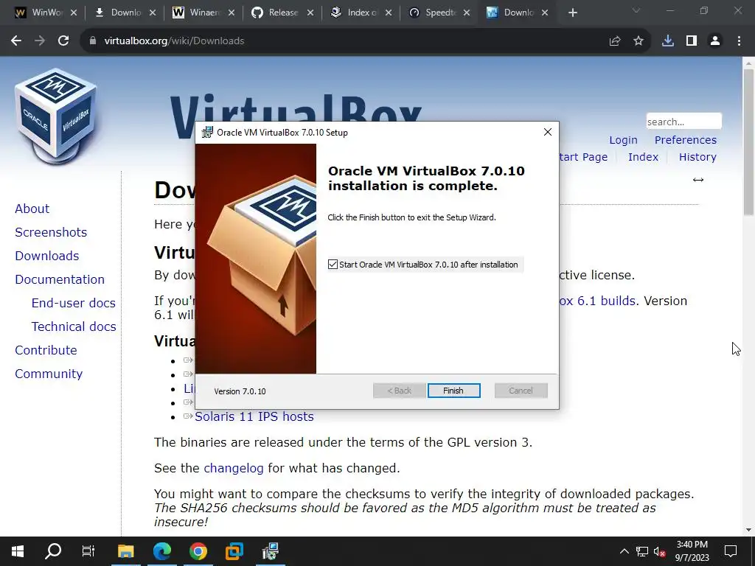Screen dimensions: 755x566
Task: Open the Windows Start menu
Action: pyautogui.click(x=18, y=551)
